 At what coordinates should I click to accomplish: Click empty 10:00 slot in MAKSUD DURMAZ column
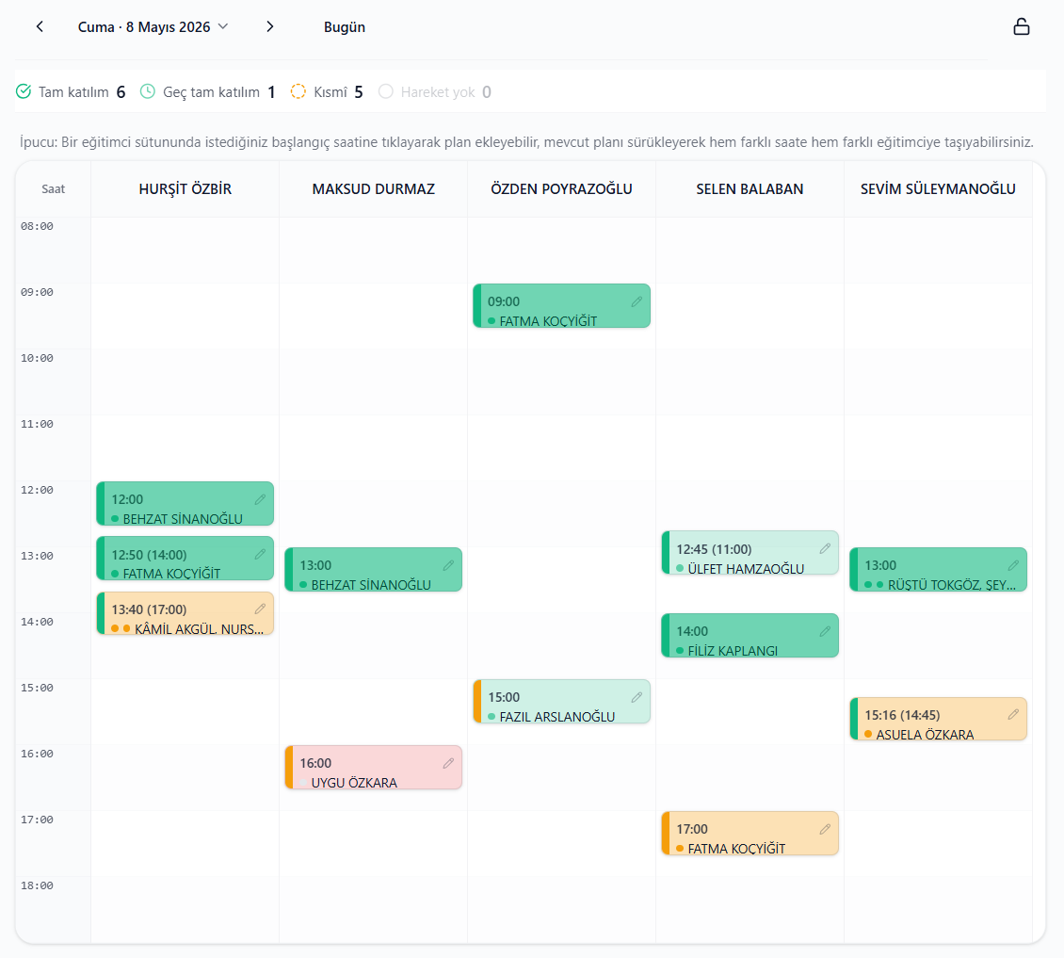(373, 382)
